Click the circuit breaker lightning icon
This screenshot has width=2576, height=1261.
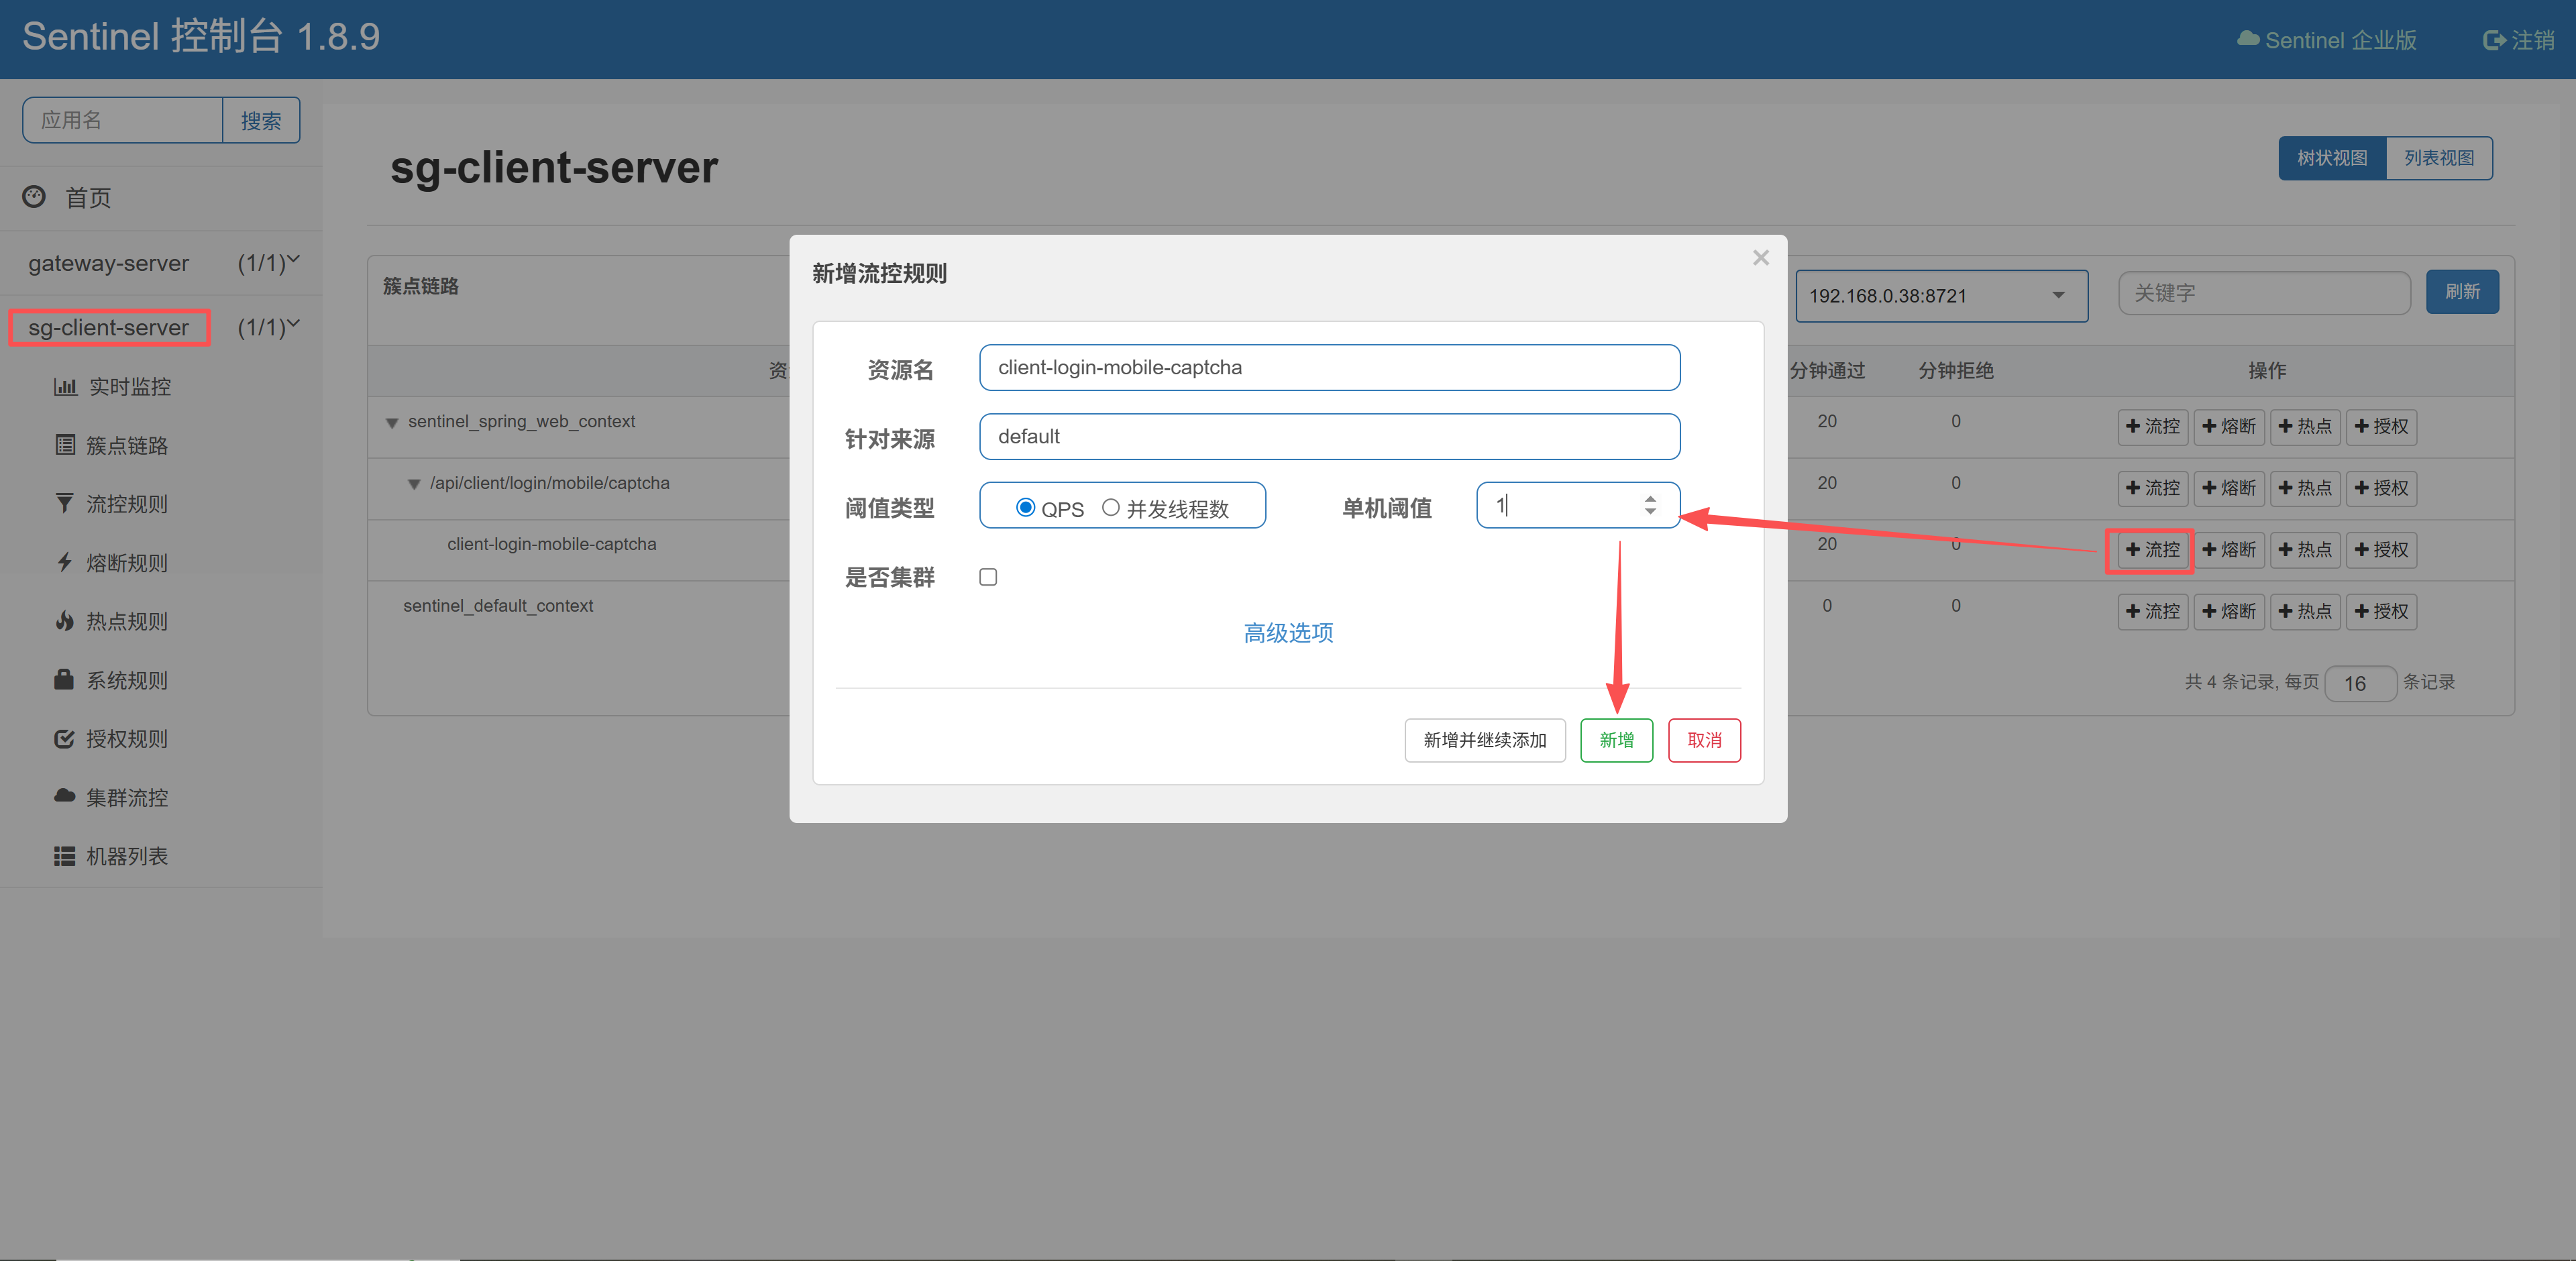[x=65, y=562]
